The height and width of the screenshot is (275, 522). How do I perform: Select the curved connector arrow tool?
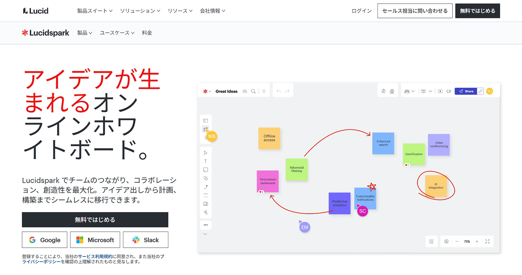[206, 187]
